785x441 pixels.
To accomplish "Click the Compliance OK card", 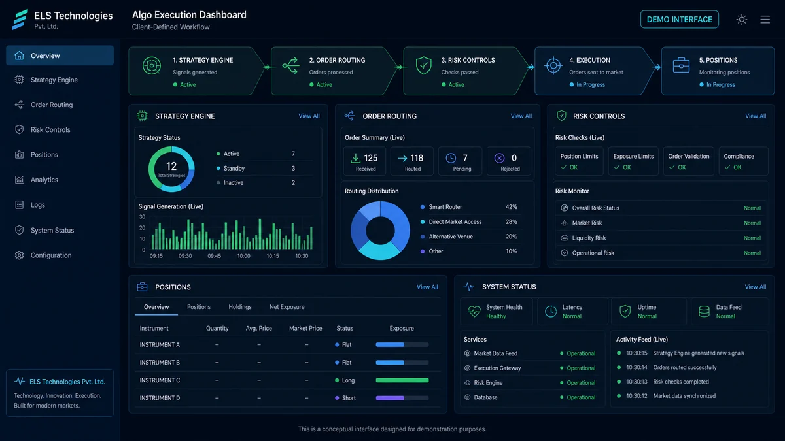I will (743, 161).
